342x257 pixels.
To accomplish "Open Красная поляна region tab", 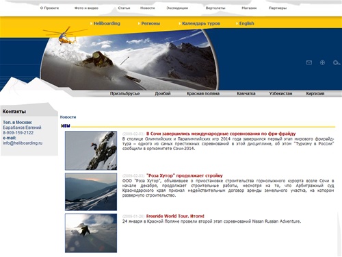I will point(203,93).
